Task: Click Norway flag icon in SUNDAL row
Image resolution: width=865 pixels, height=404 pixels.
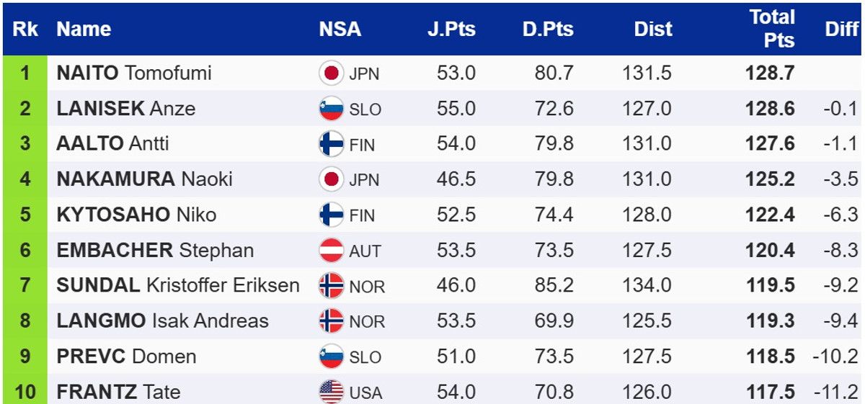Action: tap(332, 286)
